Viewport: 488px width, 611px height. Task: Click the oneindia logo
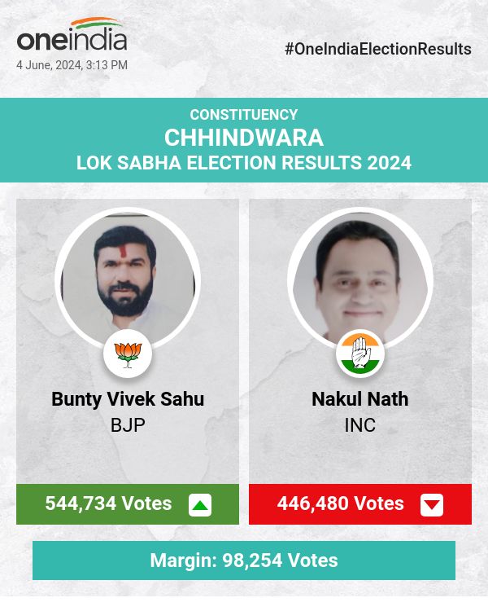[72, 35]
